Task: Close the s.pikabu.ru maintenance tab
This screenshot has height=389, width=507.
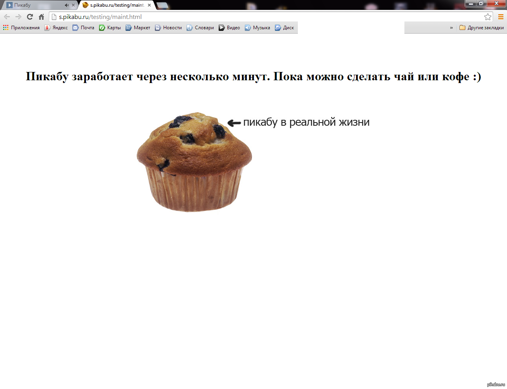Action: tap(149, 5)
